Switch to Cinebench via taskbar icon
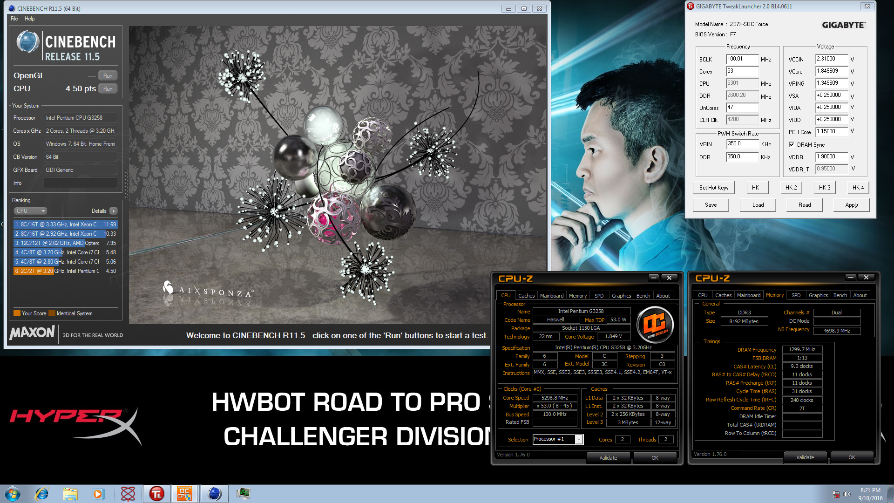The image size is (894, 503). (x=214, y=494)
